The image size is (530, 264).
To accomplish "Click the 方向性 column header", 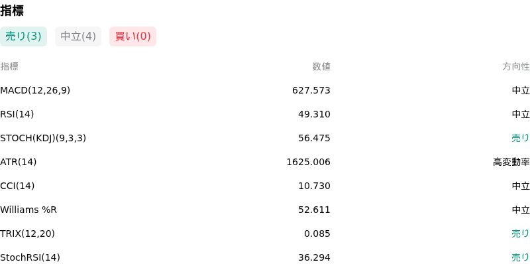I will coord(516,67).
